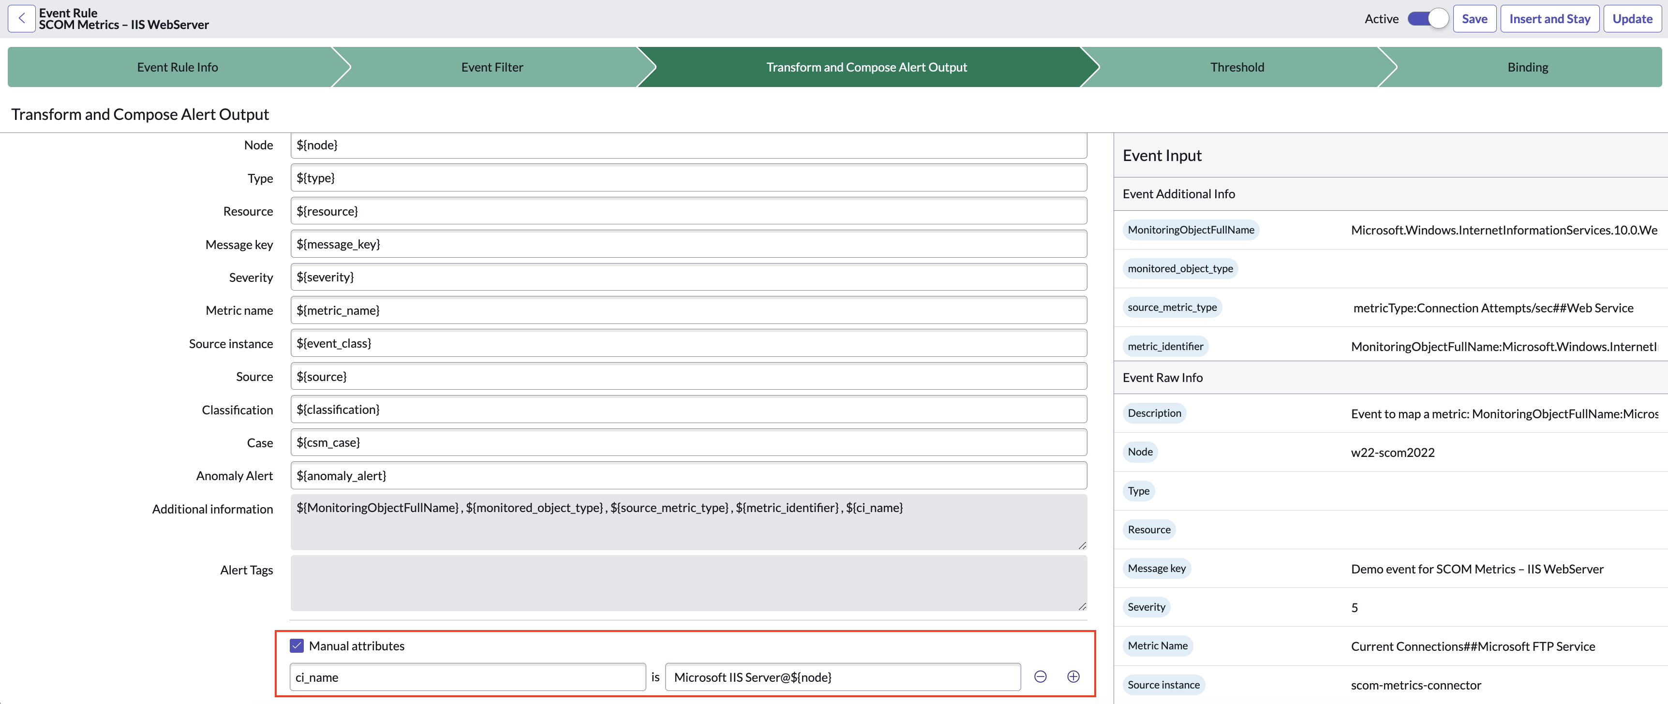Select the MonitoringObjectFullName event tag
1668x704 pixels.
point(1191,230)
